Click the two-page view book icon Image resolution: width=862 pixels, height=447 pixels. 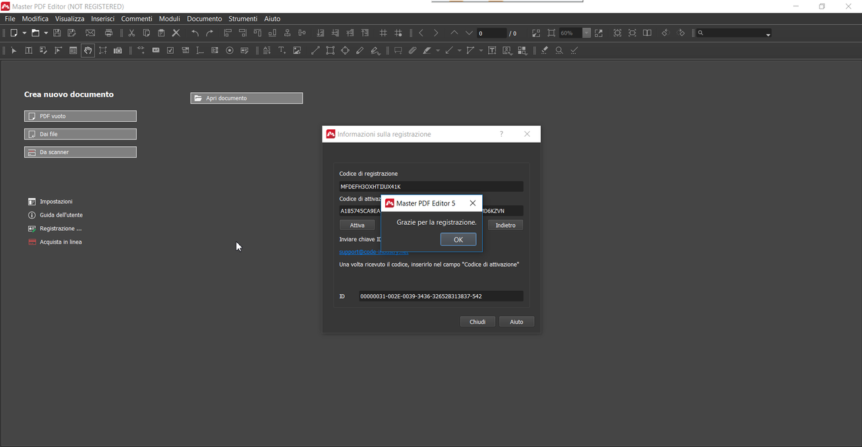(647, 33)
